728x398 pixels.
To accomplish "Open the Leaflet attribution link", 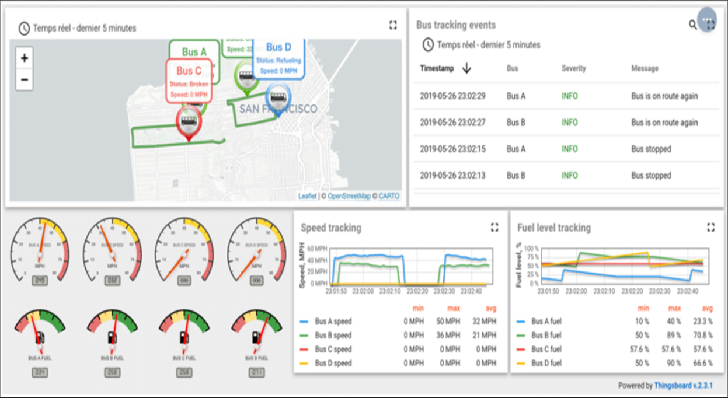I will pyautogui.click(x=307, y=196).
